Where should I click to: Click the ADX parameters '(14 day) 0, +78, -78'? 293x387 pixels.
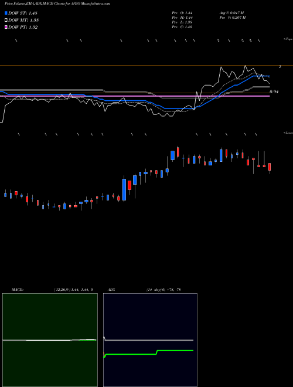point(163,290)
